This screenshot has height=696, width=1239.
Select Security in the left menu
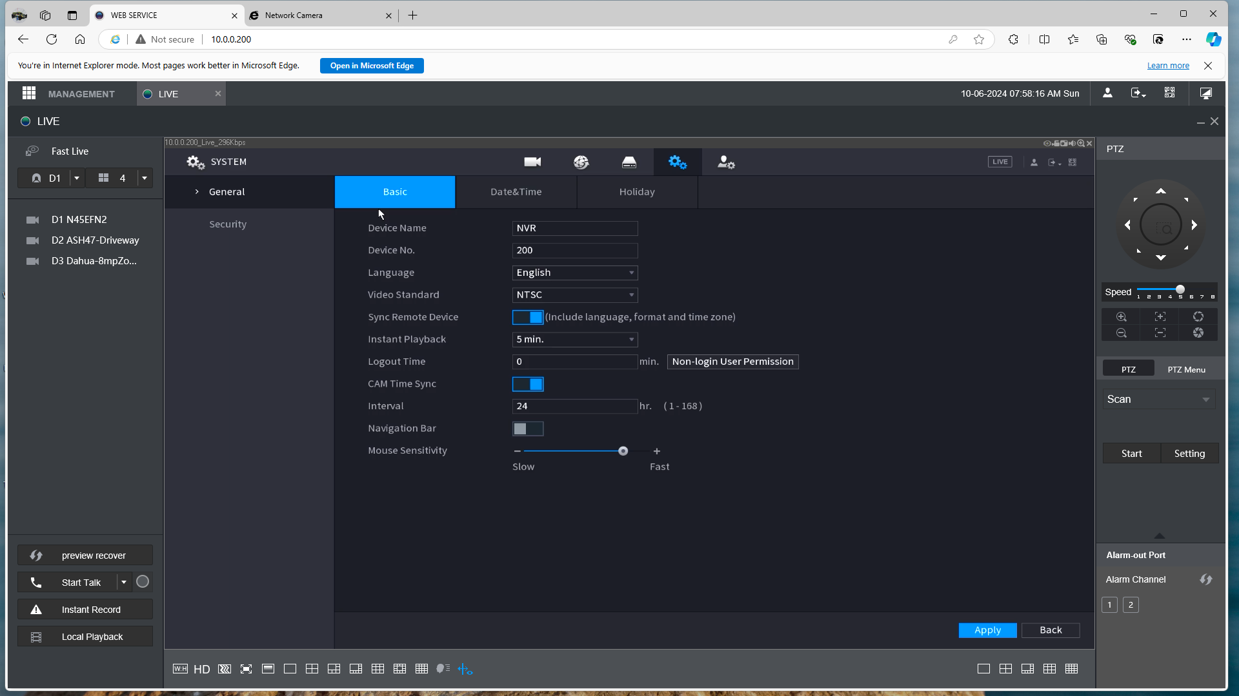point(228,224)
